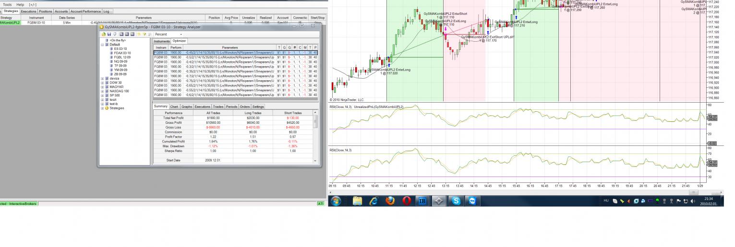Select ZB 09-09 instrument
Screen dimensions: 735x247
coord(120,74)
